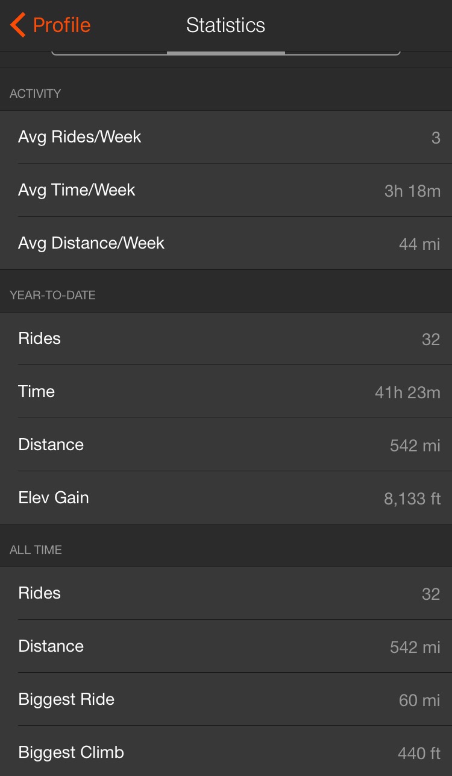Tap the Statistics title in header
The width and height of the screenshot is (452, 776).
(x=225, y=25)
